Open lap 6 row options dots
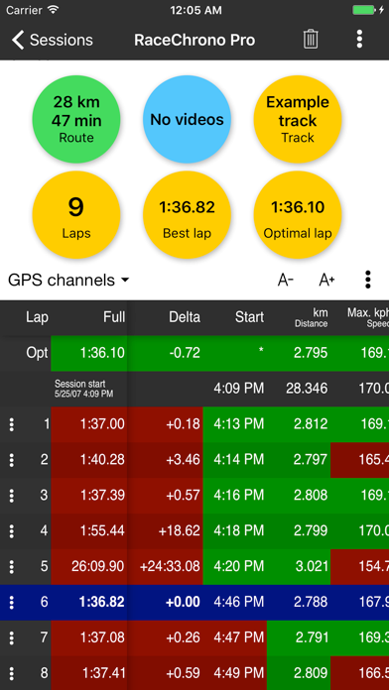The width and height of the screenshot is (389, 690). 12,603
